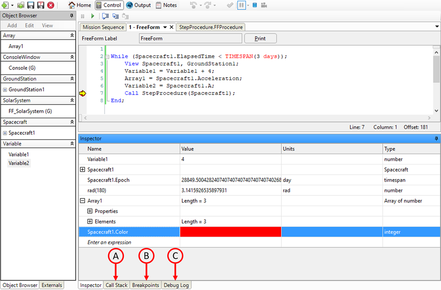This screenshot has height=290, width=441.
Task: Toggle the pin on the Inspector panel
Action: tap(436, 139)
